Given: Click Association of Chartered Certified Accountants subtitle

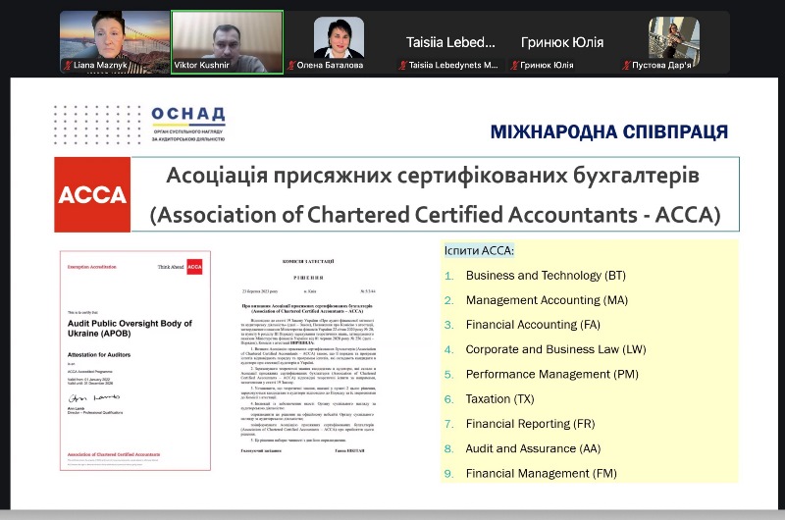Looking at the screenshot, I should pos(435,215).
